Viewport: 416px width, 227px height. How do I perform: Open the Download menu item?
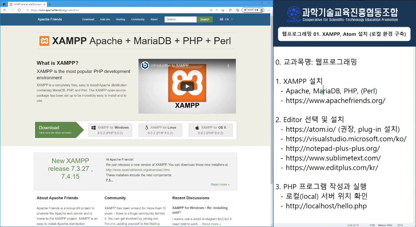(x=88, y=19)
